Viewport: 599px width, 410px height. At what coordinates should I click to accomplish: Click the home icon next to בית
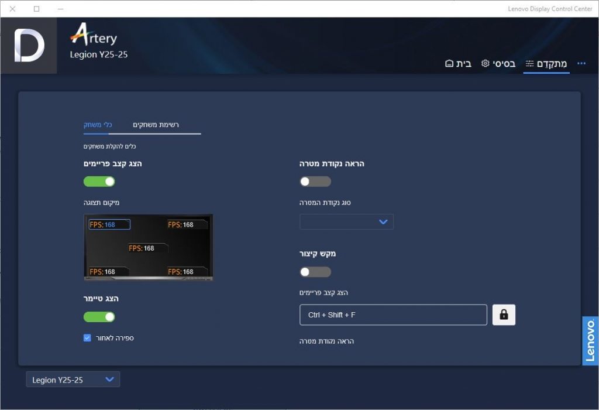(x=449, y=63)
